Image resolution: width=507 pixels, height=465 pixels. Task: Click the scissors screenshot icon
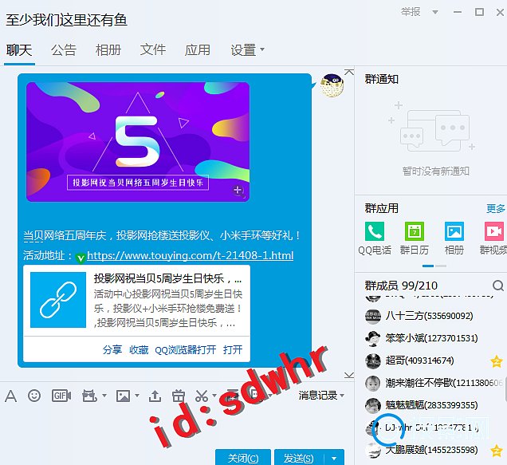tap(202, 396)
